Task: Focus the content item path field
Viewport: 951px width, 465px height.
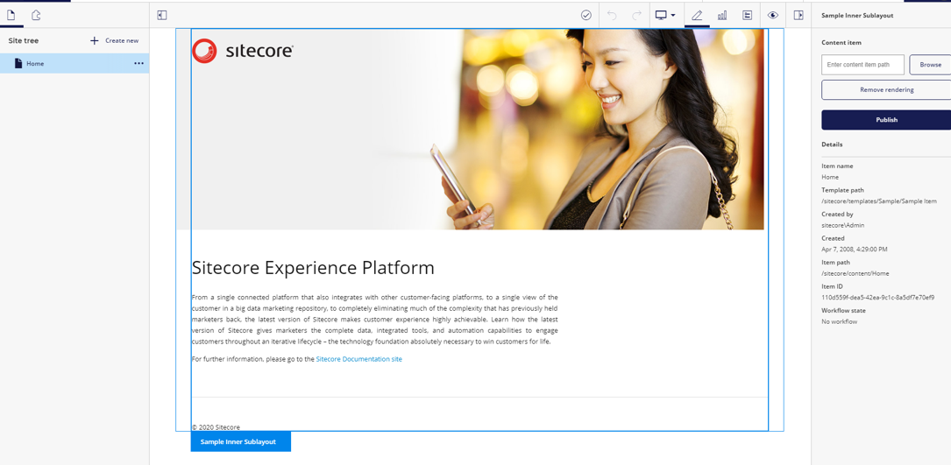Action: [862, 64]
